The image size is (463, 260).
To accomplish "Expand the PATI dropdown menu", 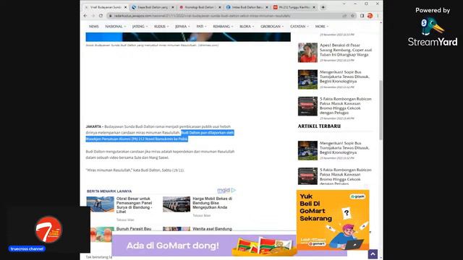I will (x=201, y=27).
